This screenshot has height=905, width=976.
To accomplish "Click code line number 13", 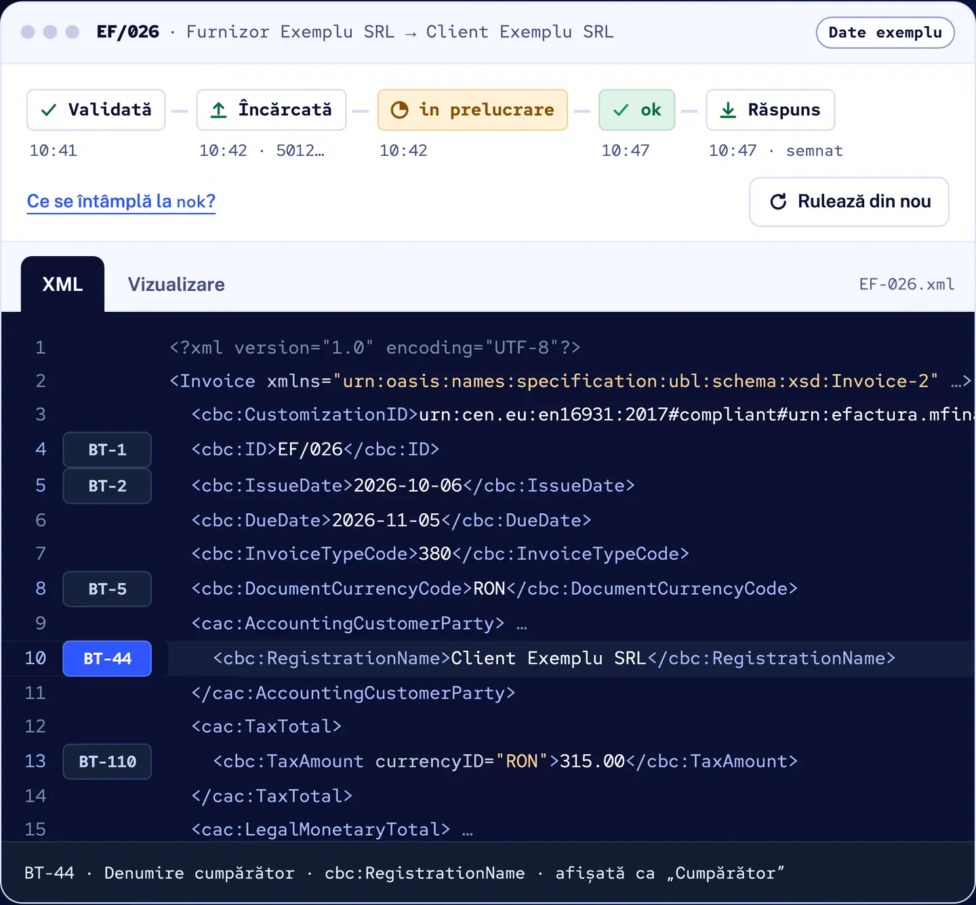I will pos(35,761).
